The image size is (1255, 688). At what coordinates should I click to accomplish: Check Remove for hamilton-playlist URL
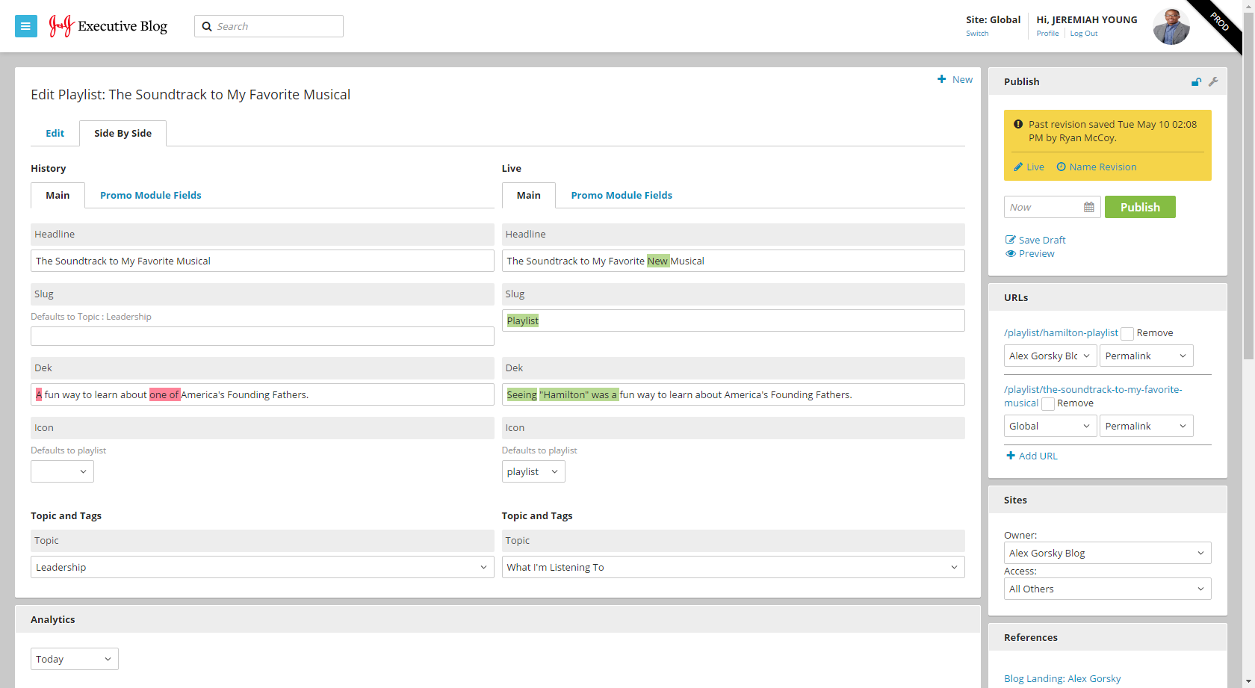coord(1127,334)
